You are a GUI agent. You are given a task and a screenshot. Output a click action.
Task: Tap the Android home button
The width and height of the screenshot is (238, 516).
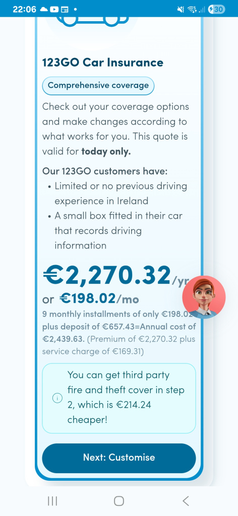119,501
